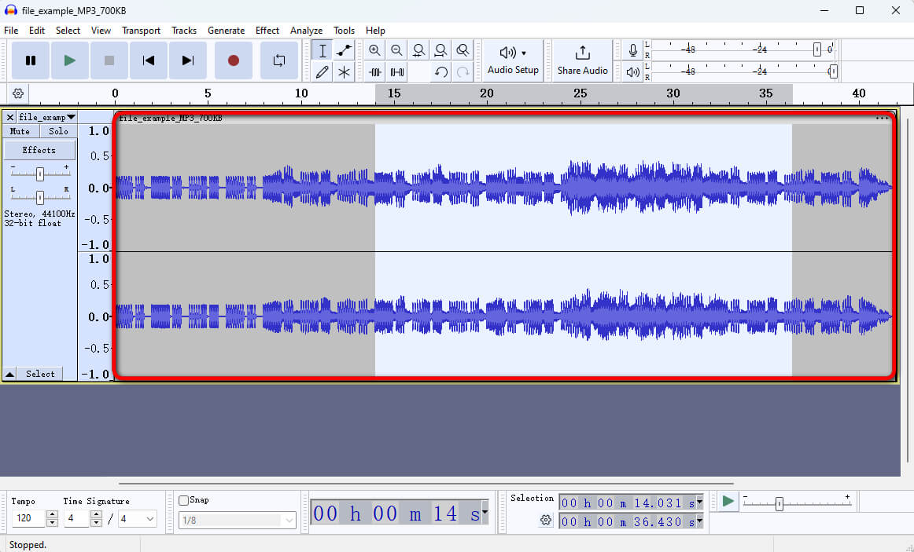
Task: Click the Pause button
Action: (31, 60)
